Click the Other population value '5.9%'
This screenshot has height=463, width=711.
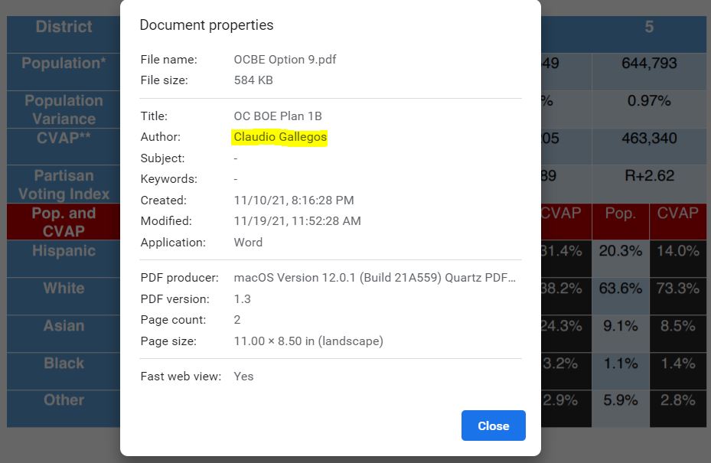click(621, 400)
